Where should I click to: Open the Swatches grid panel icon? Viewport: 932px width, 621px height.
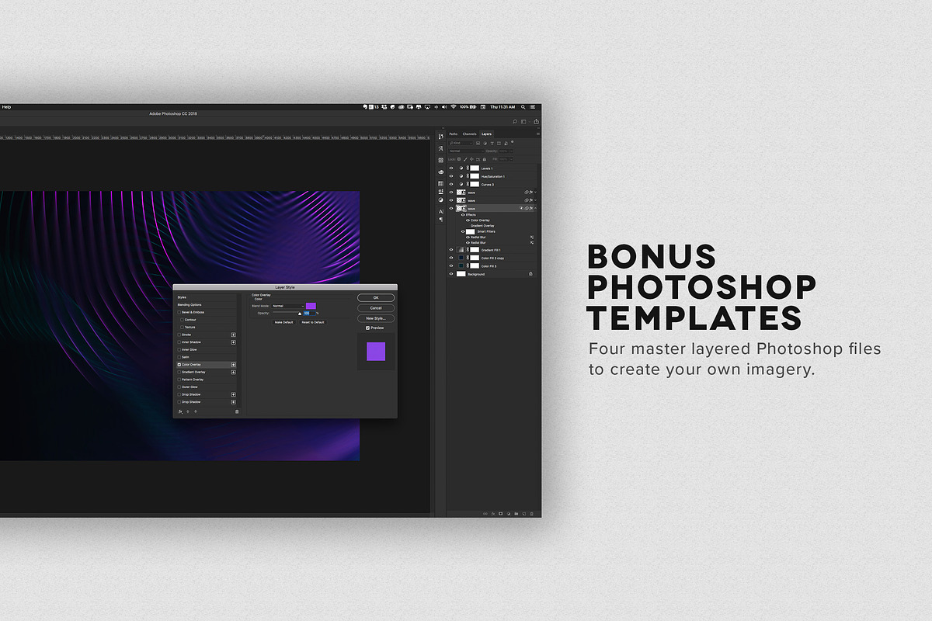pos(441,184)
